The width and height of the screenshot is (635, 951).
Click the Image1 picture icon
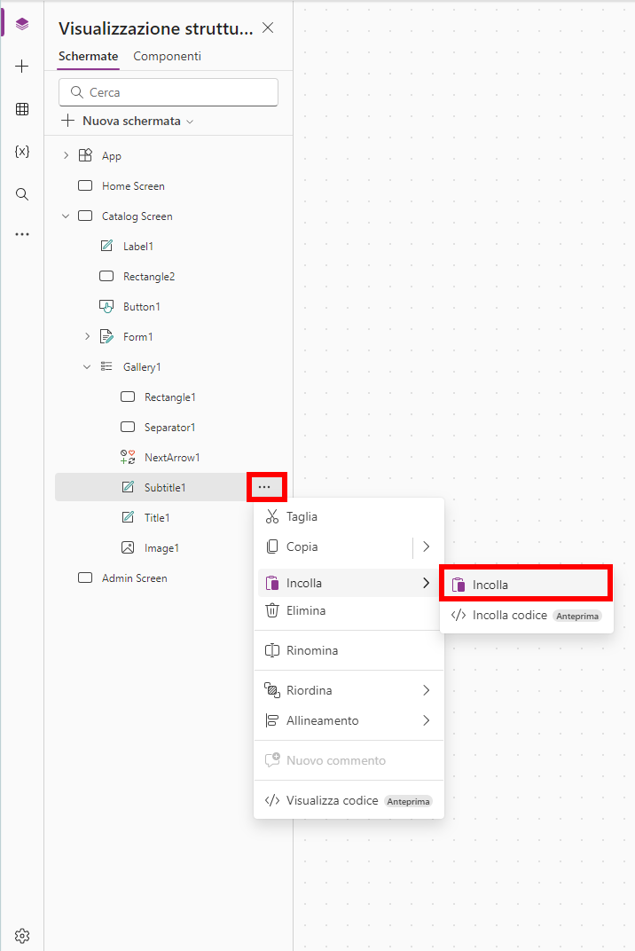pyautogui.click(x=128, y=547)
